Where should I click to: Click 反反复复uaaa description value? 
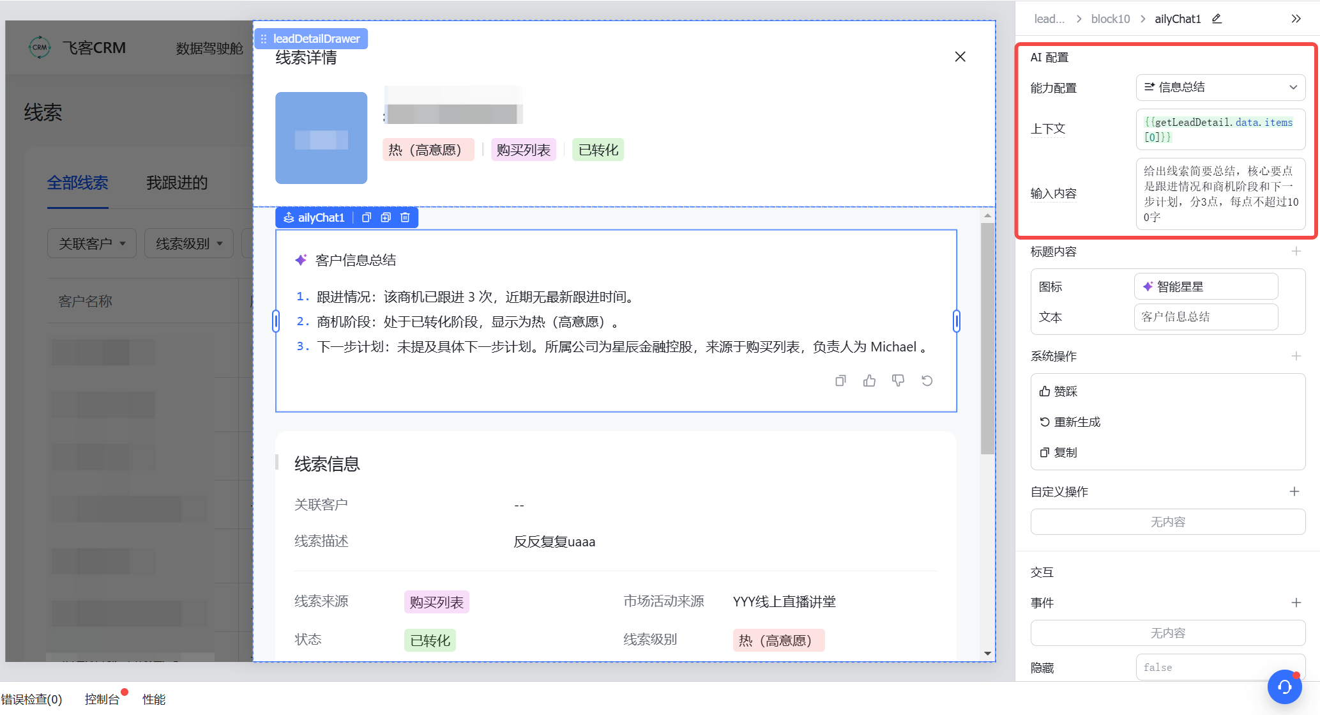554,542
